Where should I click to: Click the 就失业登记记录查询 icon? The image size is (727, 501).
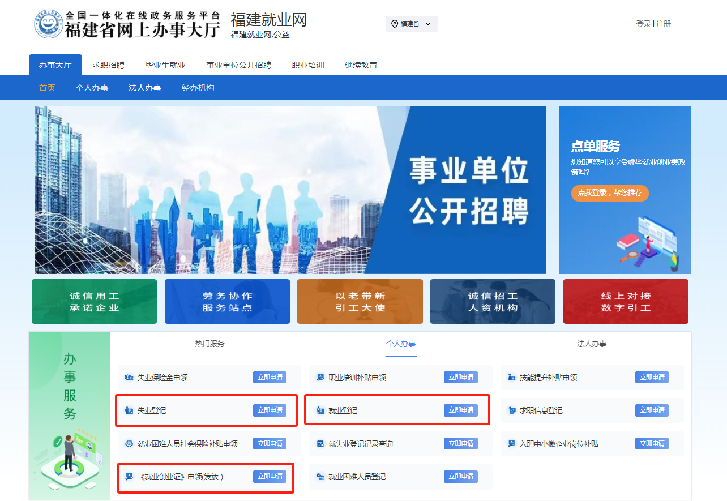pos(320,444)
